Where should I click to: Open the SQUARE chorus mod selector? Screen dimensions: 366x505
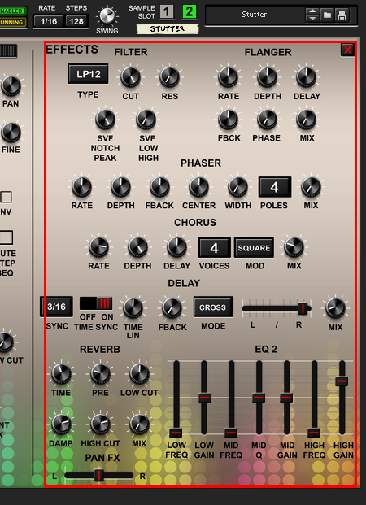point(254,248)
